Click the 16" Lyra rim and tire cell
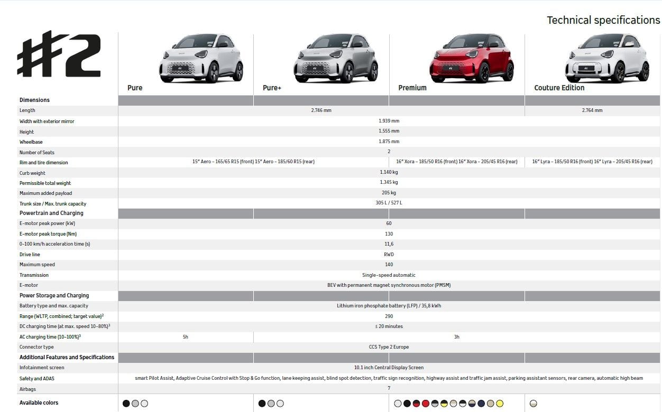 [x=593, y=162]
